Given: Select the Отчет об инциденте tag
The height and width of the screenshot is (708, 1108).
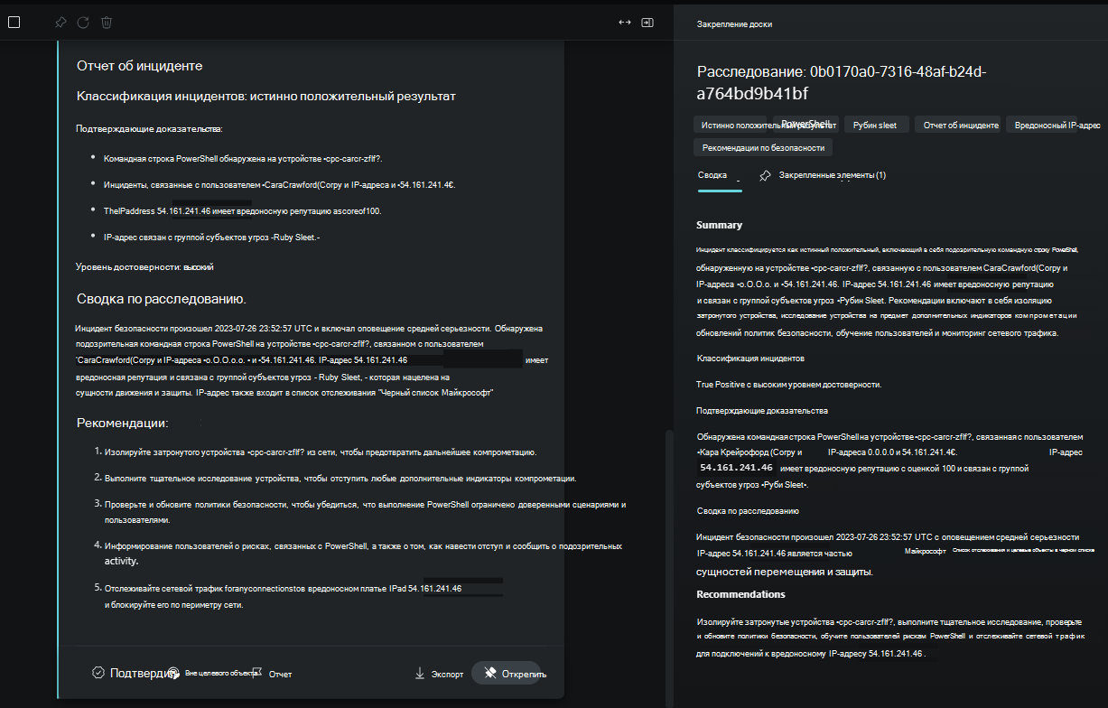Looking at the screenshot, I should pos(960,126).
